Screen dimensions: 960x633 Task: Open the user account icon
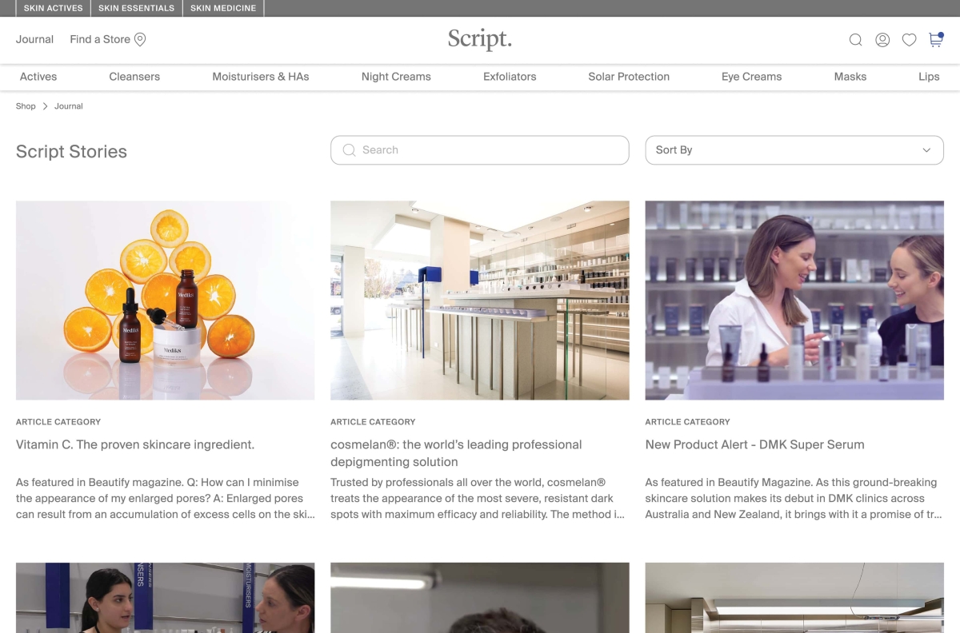point(882,40)
